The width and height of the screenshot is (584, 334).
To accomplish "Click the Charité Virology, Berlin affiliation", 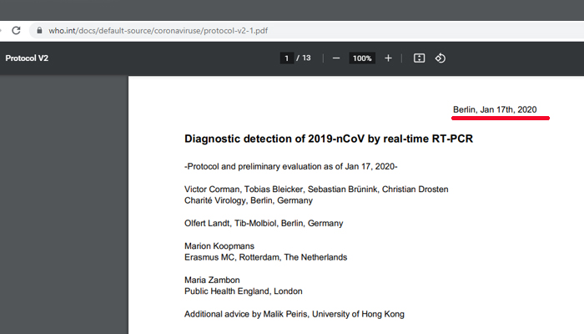I will point(249,200).
